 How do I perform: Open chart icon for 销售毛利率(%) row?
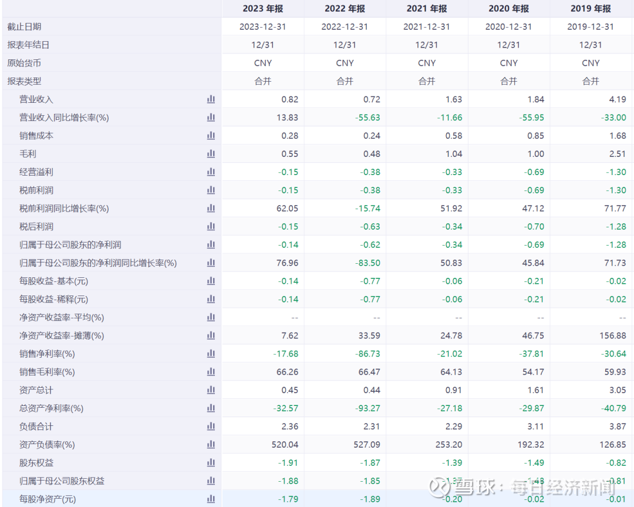[x=211, y=372]
